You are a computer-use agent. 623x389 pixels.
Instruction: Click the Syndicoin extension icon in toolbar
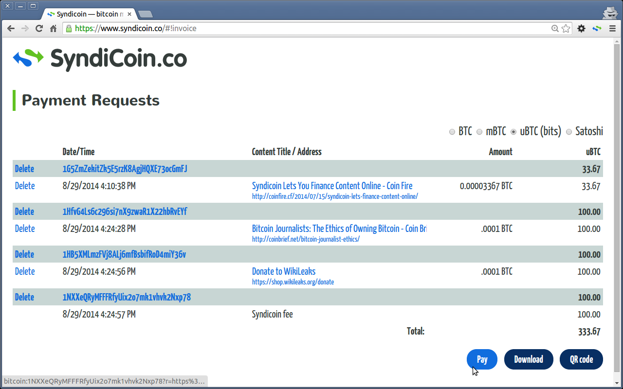pyautogui.click(x=597, y=29)
